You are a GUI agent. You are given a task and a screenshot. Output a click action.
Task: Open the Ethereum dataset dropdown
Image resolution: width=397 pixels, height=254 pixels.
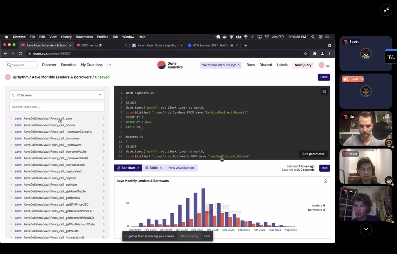click(57, 95)
